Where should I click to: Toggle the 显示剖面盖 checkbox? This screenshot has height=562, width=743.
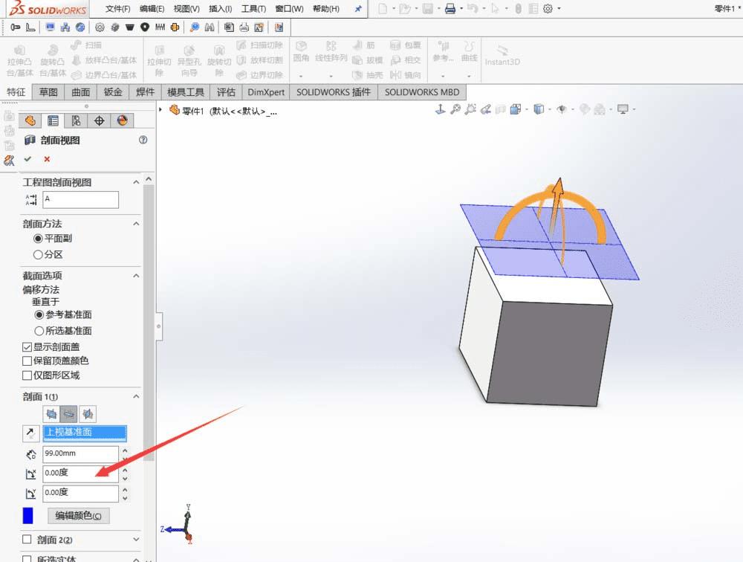[x=28, y=346]
